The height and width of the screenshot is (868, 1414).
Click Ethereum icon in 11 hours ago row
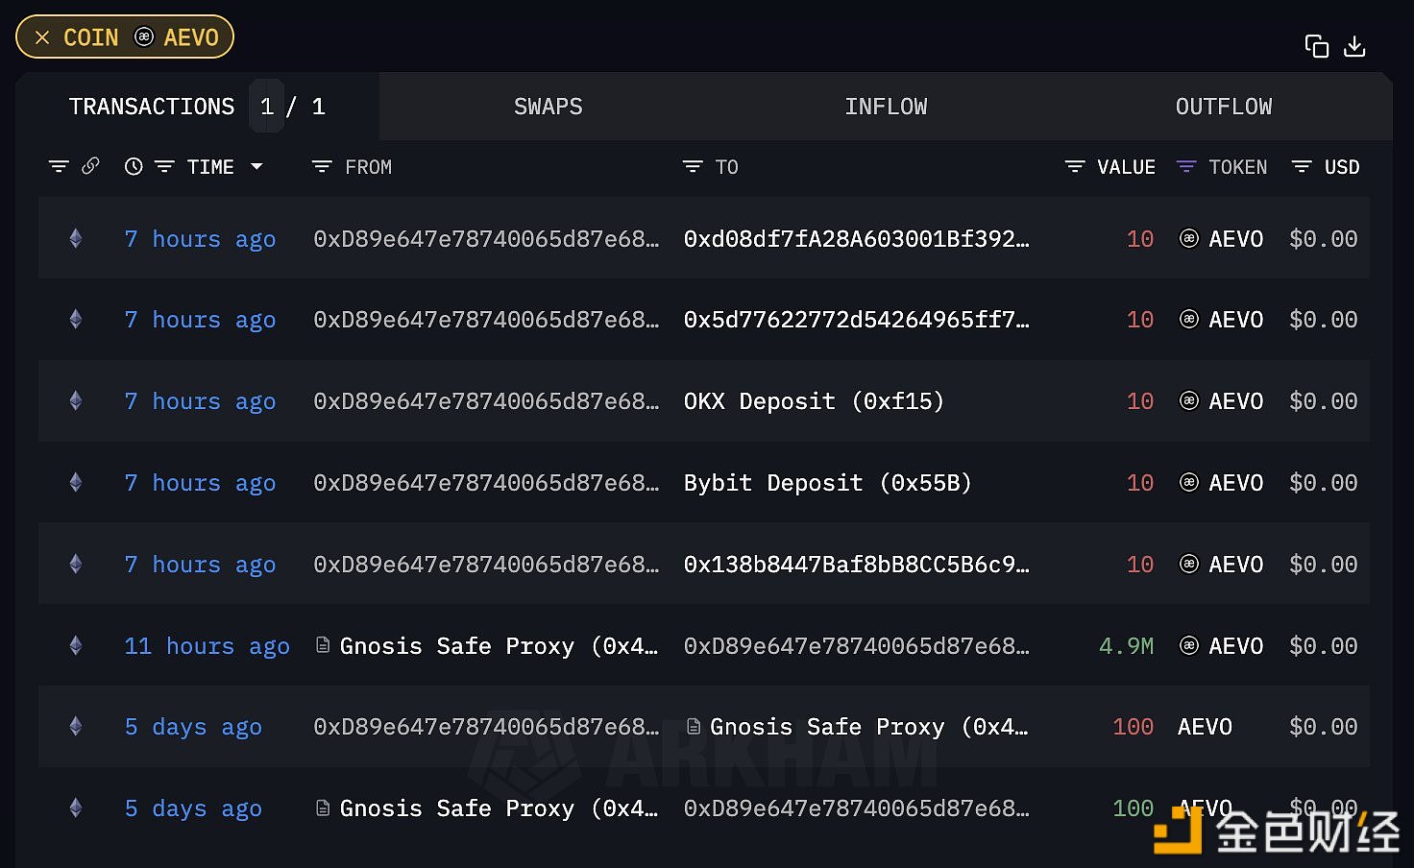coord(76,645)
